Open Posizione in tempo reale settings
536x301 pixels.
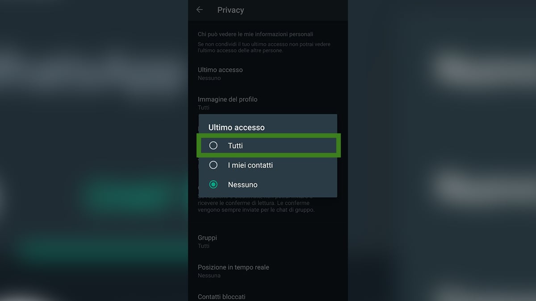pos(233,271)
